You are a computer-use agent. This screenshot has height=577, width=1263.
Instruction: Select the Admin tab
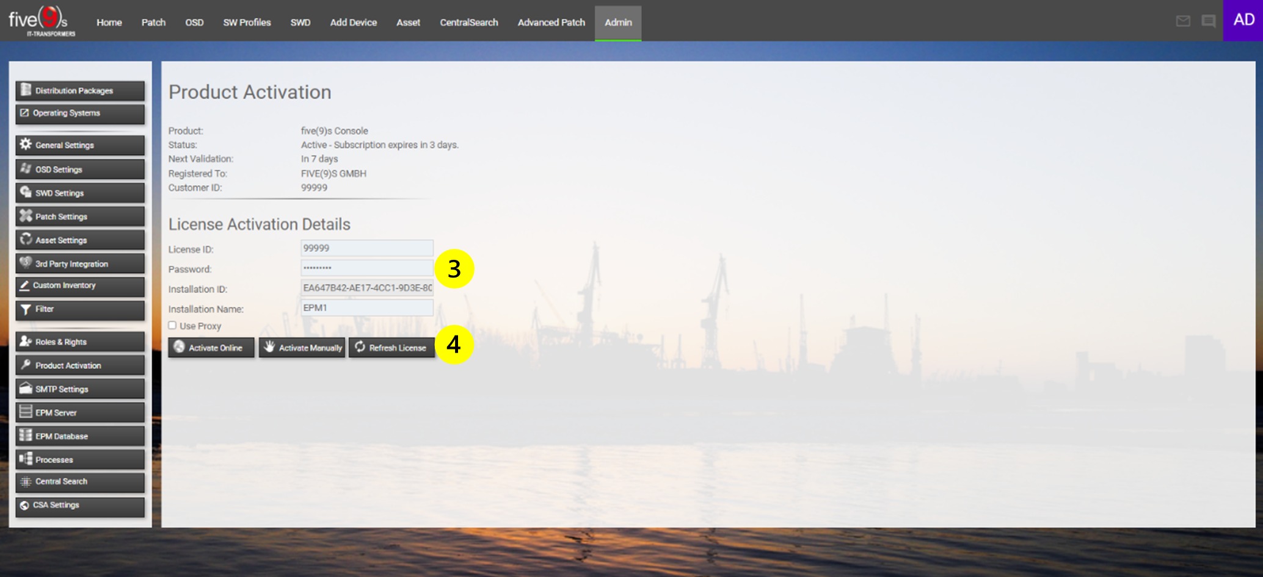618,23
